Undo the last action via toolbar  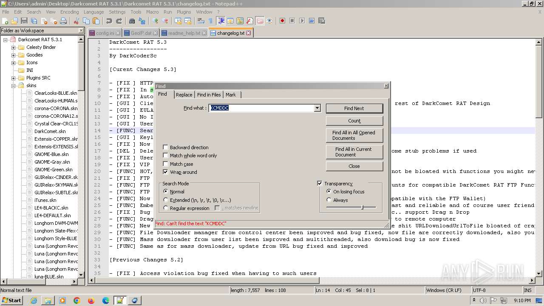[109, 21]
